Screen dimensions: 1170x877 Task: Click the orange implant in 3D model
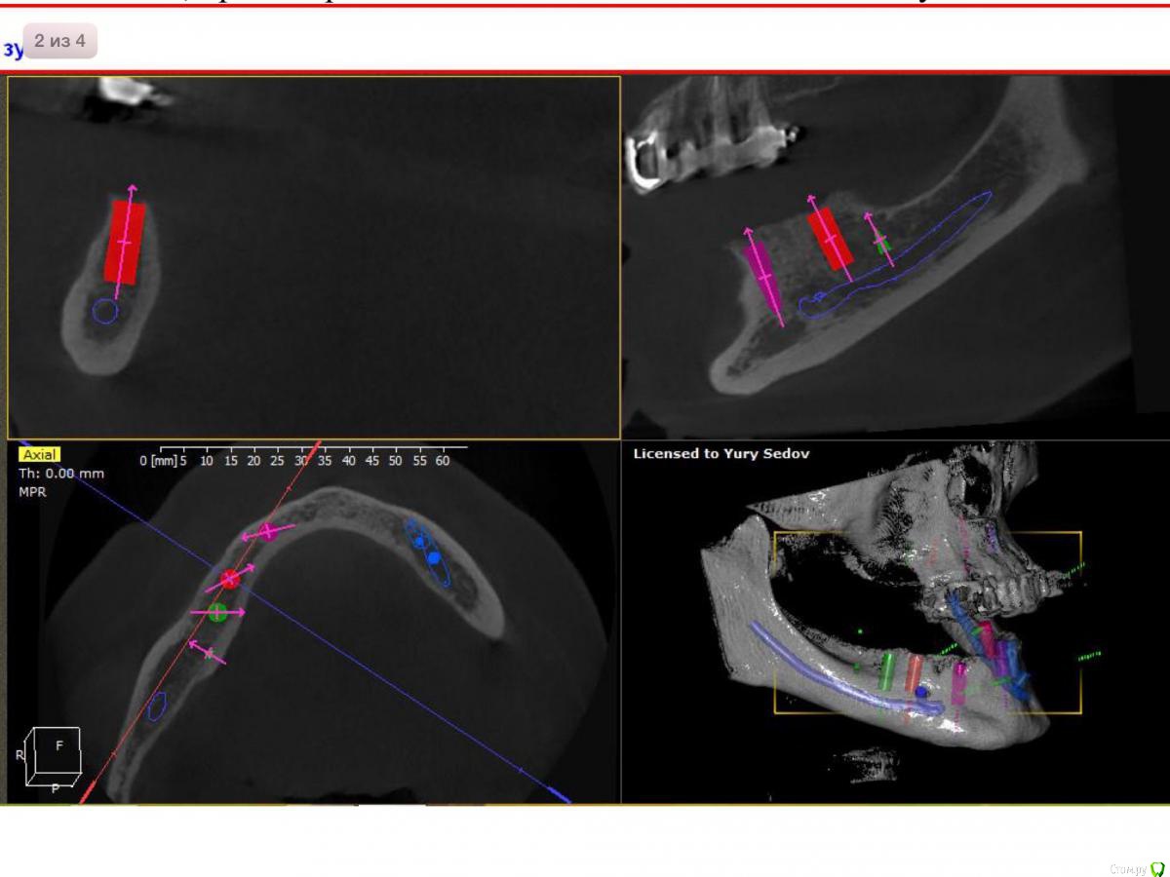914,671
